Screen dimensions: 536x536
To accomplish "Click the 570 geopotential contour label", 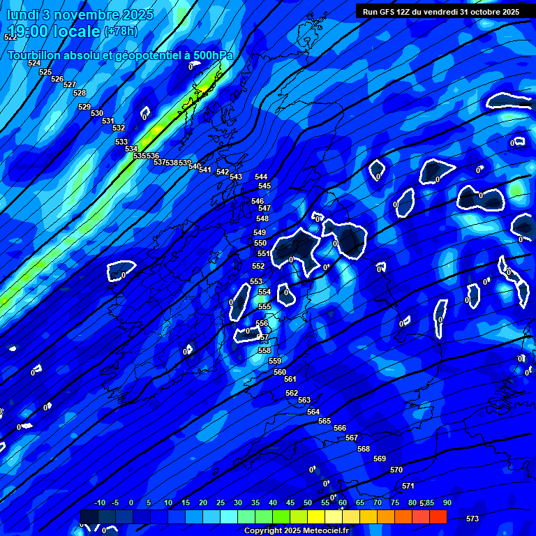I will 396,470.
